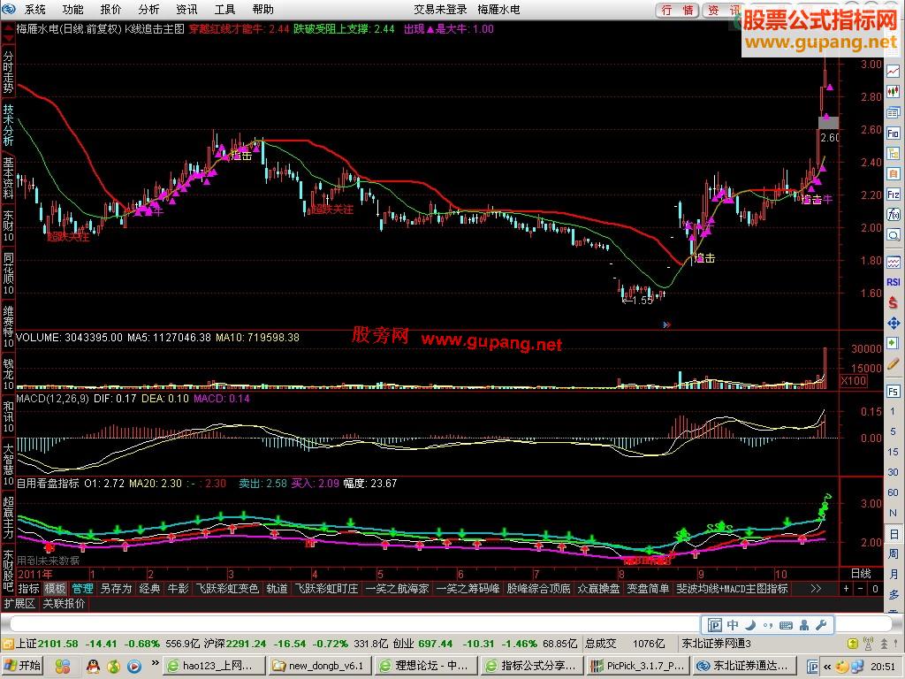This screenshot has width=905, height=679.
Task: Switch to 1-minute period
Action: click(893, 412)
